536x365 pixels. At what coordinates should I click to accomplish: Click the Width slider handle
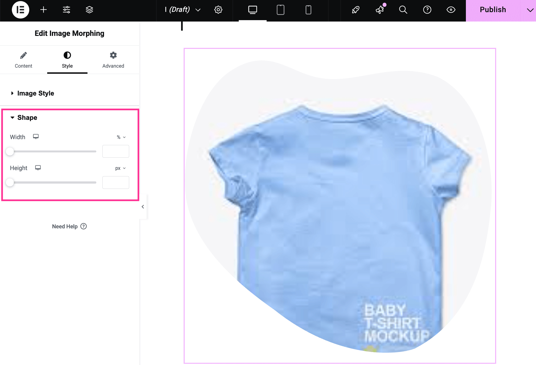(x=10, y=152)
